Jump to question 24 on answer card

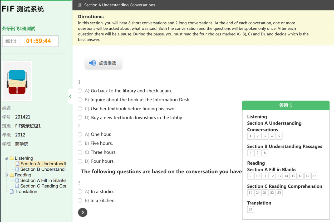tap(251, 209)
